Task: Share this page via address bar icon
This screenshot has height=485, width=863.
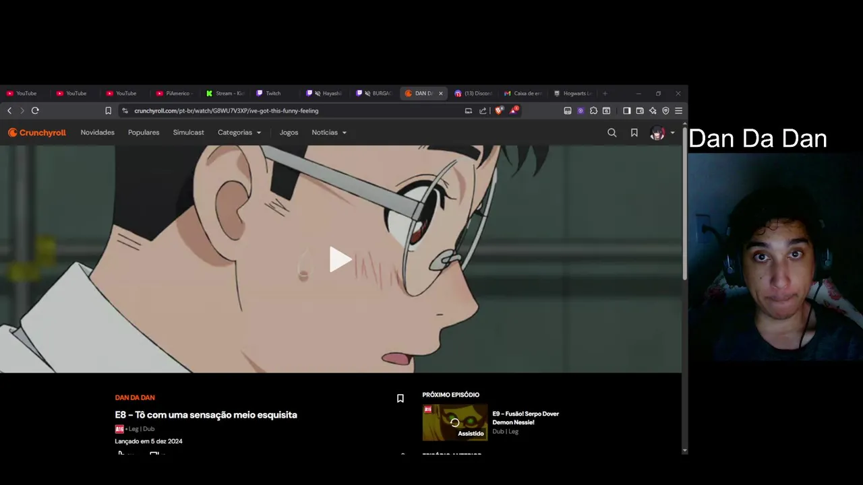Action: tap(483, 110)
